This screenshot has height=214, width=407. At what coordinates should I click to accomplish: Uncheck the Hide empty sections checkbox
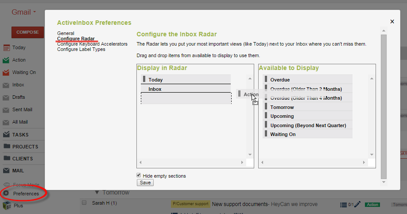[x=139, y=175]
